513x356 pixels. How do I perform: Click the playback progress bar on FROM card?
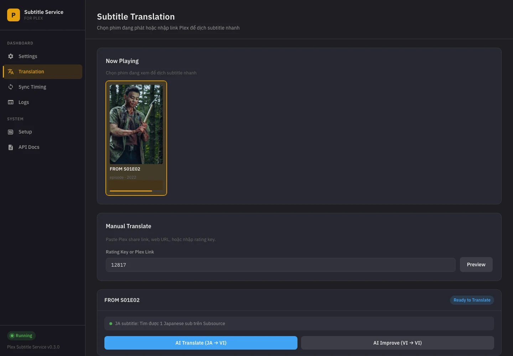(136, 191)
